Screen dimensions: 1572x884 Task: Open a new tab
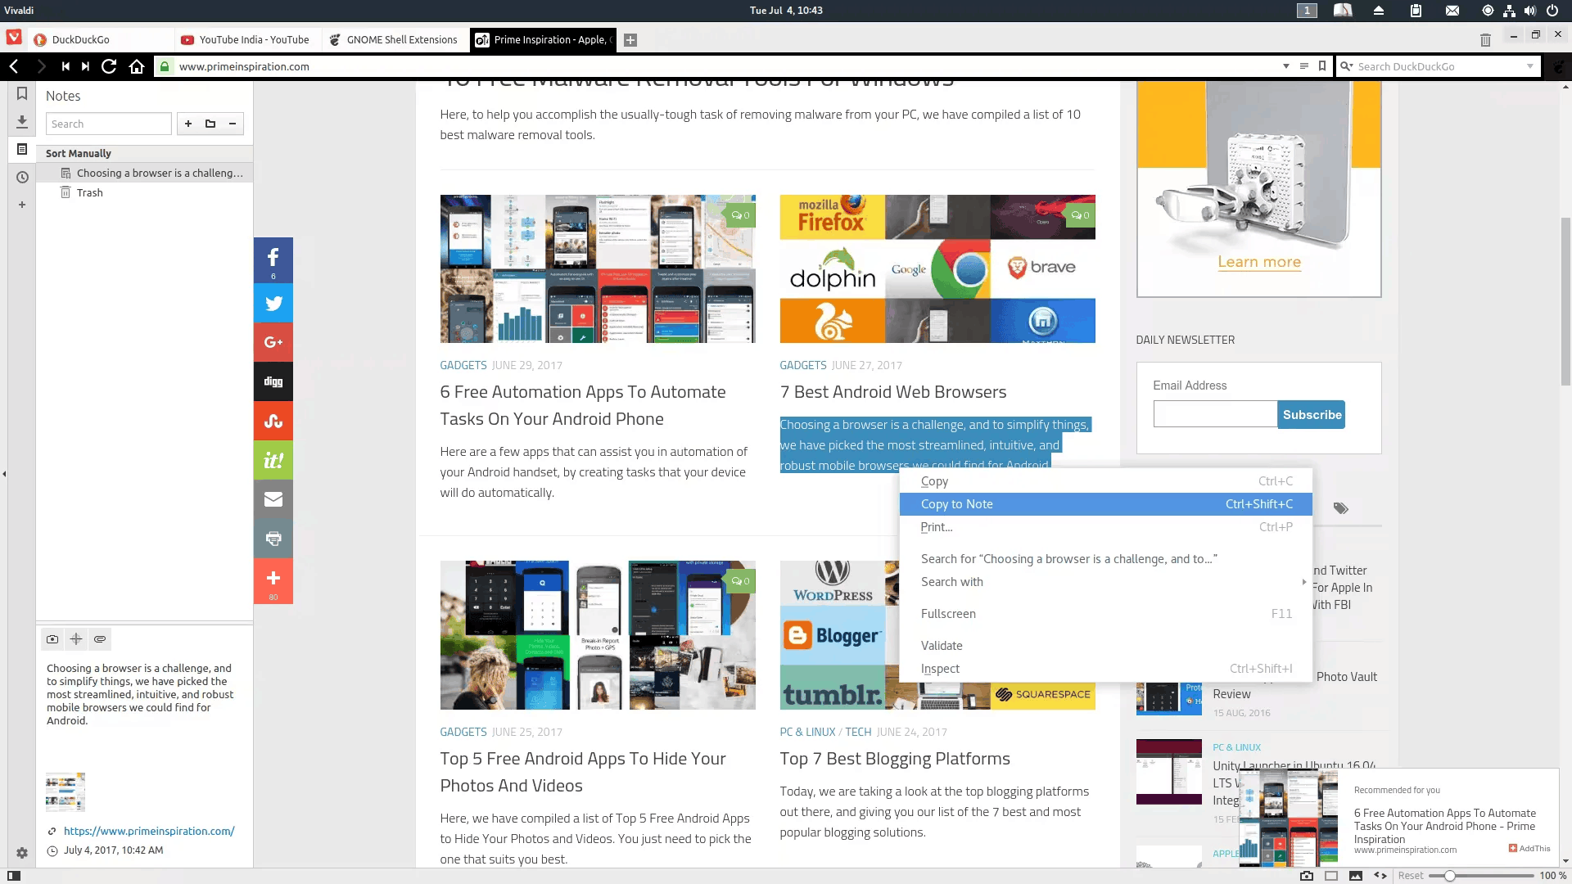click(x=630, y=39)
